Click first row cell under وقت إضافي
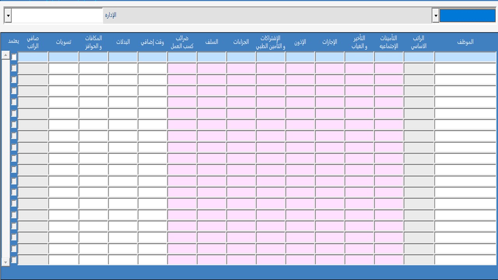 pyautogui.click(x=153, y=57)
